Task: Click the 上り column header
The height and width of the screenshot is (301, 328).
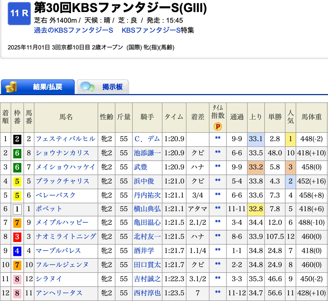Action: (x=256, y=118)
